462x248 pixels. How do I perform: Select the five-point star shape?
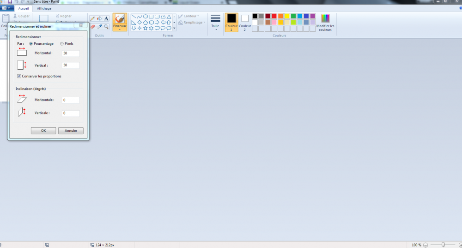point(145,28)
